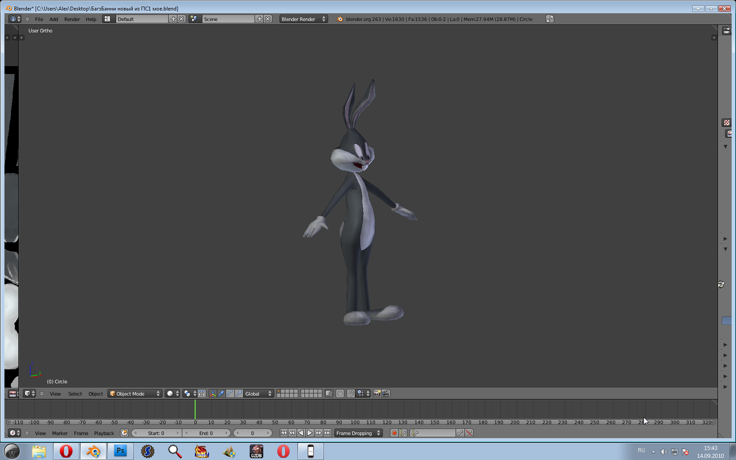The width and height of the screenshot is (736, 460).
Task: Select the translate manipulator arrow icon
Action: pos(221,394)
